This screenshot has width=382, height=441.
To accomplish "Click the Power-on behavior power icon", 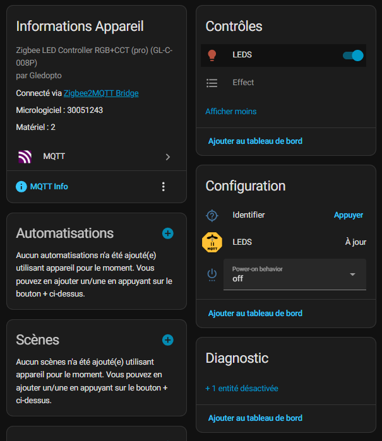I will pos(212,274).
